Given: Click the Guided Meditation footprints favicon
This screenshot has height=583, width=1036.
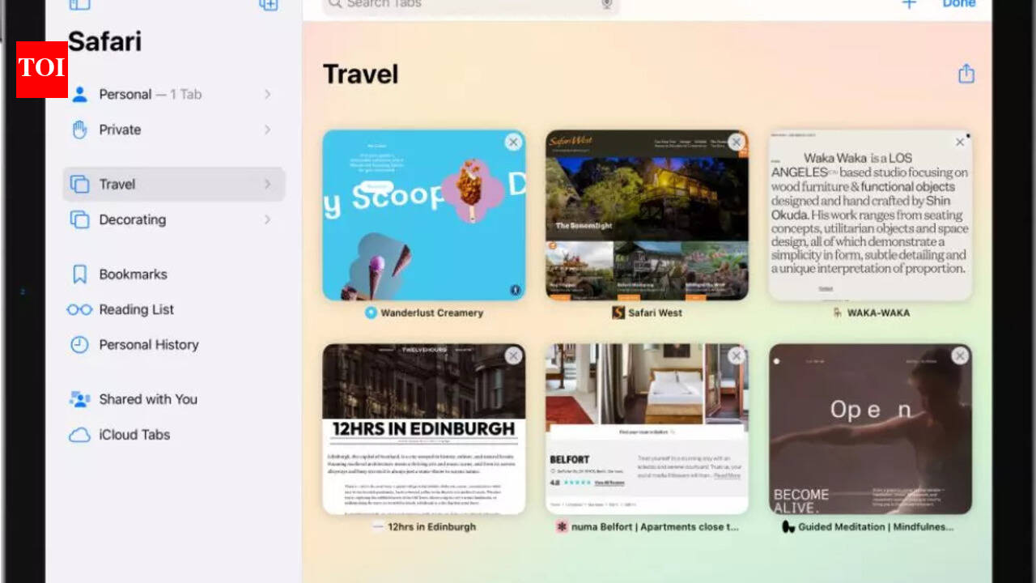Looking at the screenshot, I should coord(788,526).
